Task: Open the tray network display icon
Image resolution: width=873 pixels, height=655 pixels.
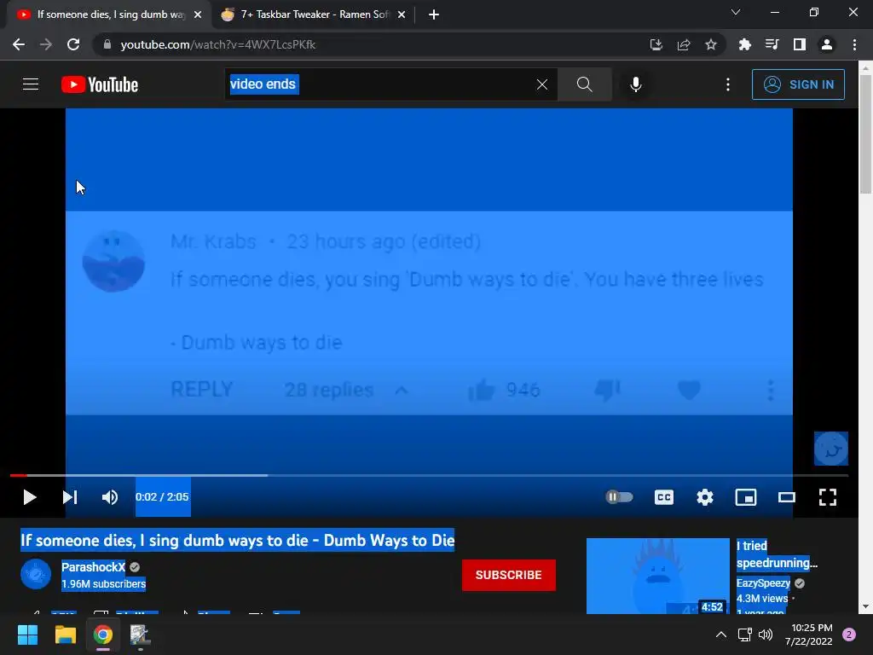Action: tap(744, 635)
